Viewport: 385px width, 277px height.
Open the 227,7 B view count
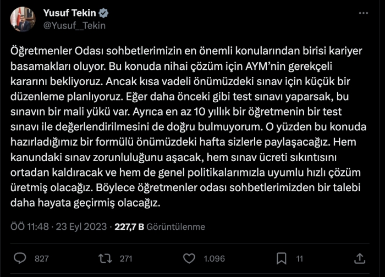click(129, 226)
